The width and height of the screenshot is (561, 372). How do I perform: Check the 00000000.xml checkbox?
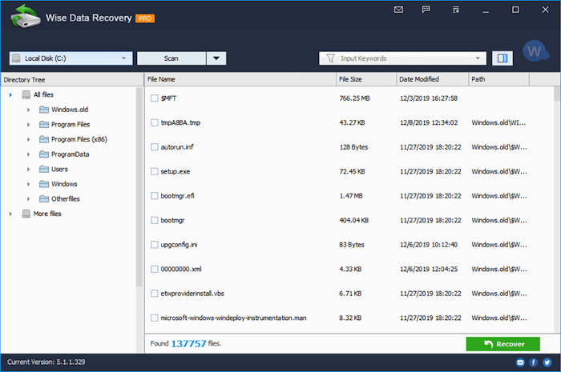pos(154,269)
